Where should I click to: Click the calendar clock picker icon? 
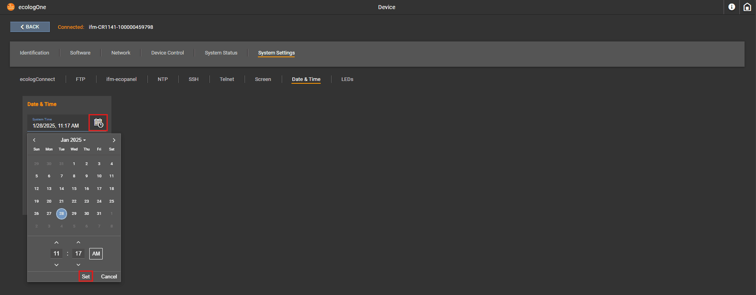(98, 123)
